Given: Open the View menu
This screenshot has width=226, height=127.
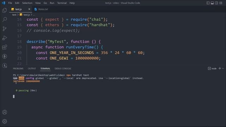Looking at the screenshot, I should tap(38, 3).
